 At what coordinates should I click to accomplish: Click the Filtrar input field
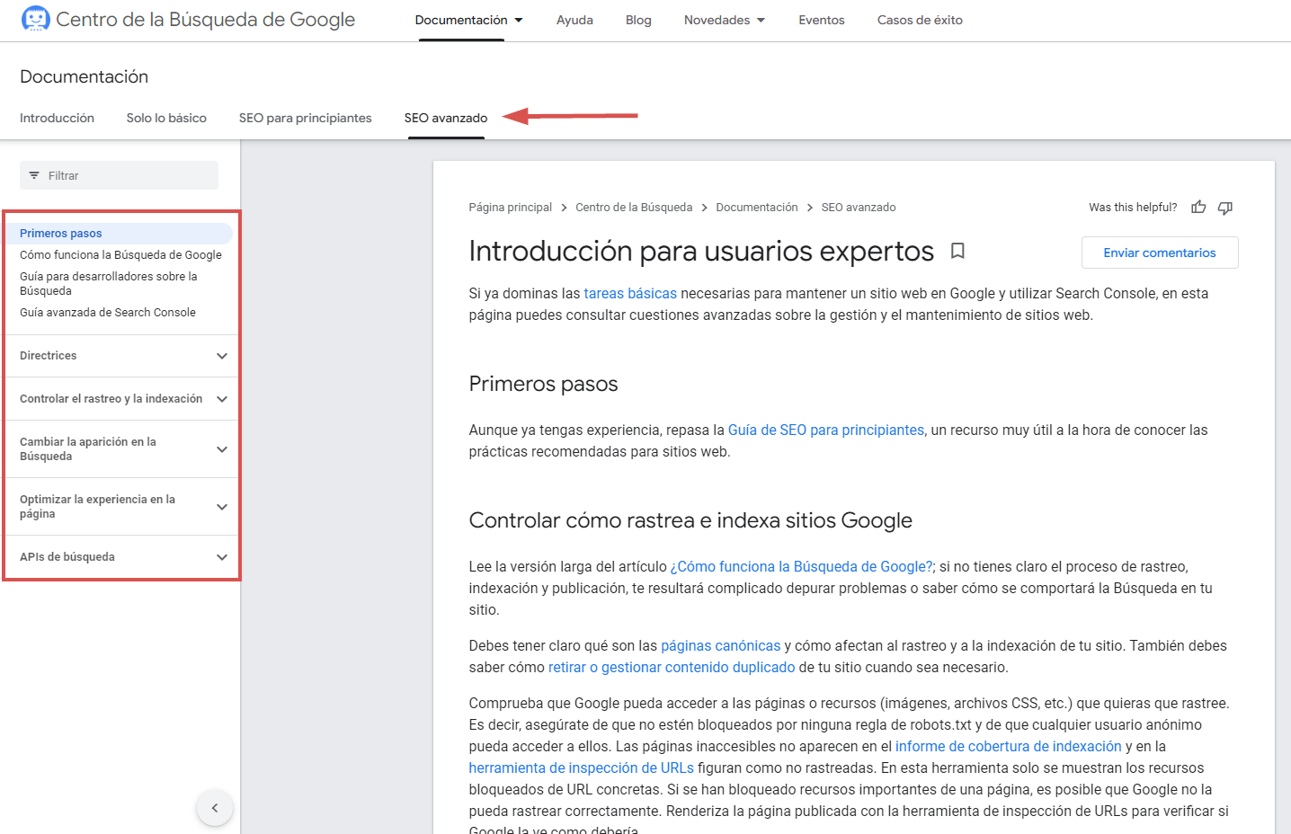click(x=119, y=175)
